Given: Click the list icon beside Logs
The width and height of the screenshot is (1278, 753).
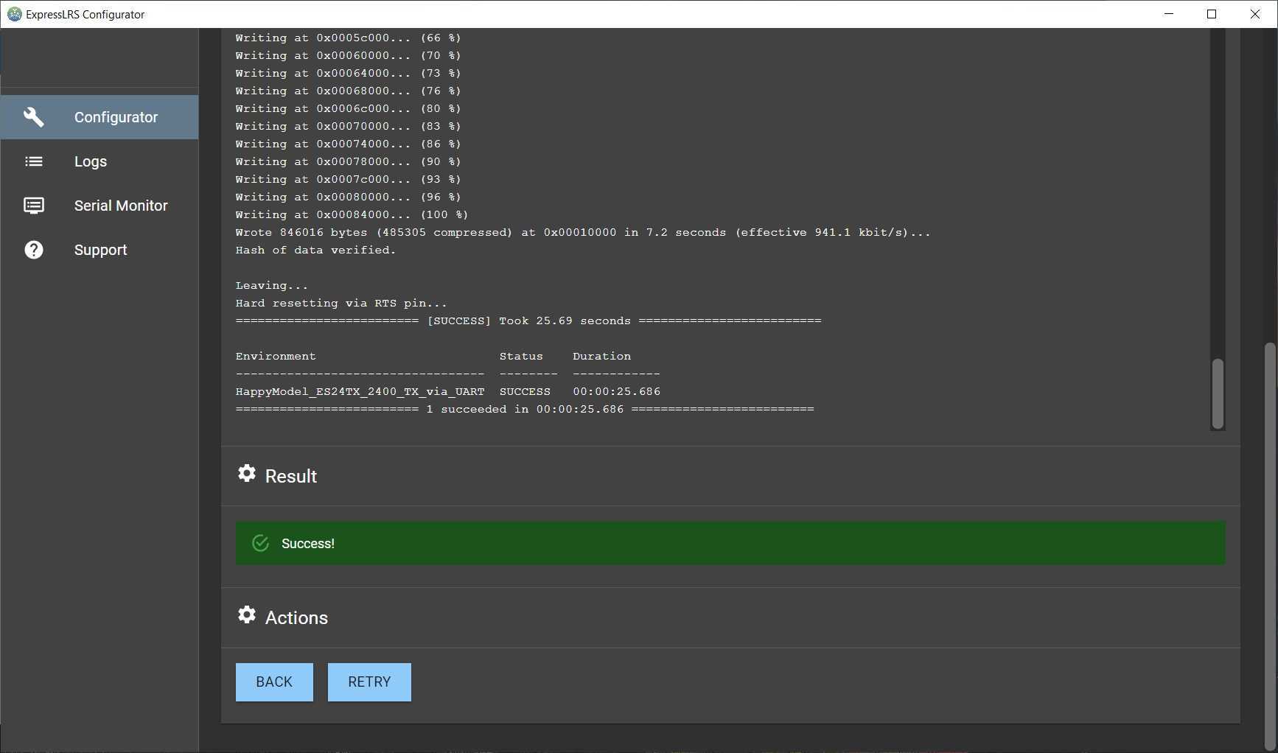Looking at the screenshot, I should 33,161.
